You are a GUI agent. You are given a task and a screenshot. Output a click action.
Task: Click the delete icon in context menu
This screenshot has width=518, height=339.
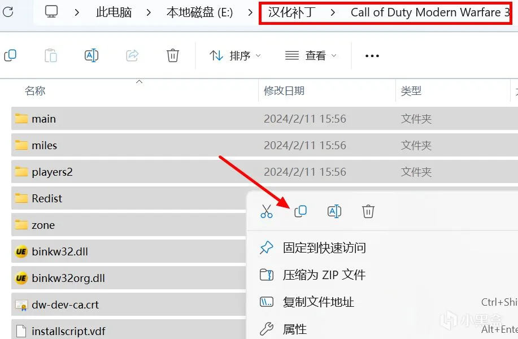(368, 211)
